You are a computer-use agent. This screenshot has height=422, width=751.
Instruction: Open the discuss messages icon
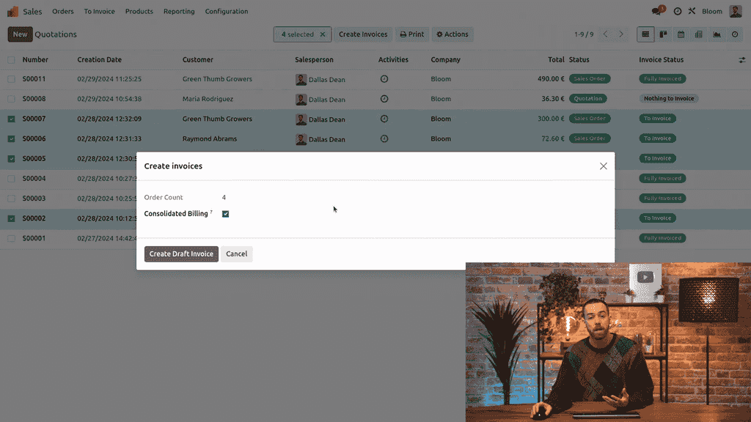tap(657, 12)
